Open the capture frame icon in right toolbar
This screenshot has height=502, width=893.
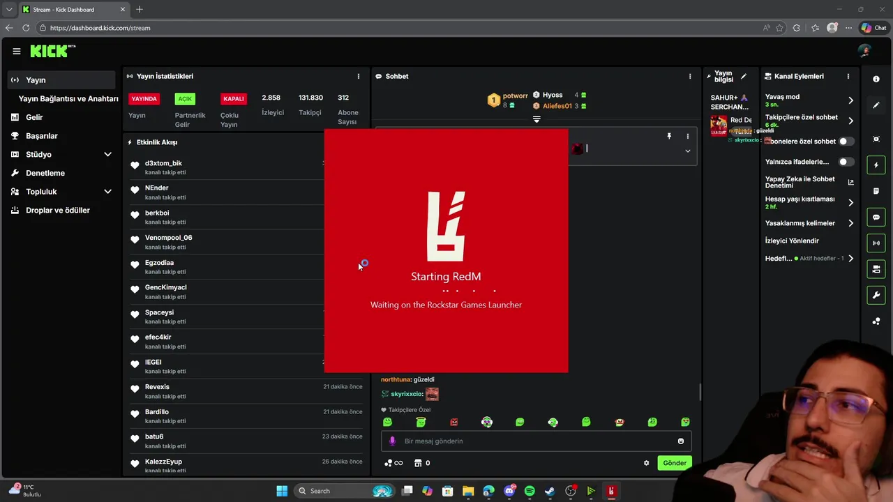click(876, 139)
